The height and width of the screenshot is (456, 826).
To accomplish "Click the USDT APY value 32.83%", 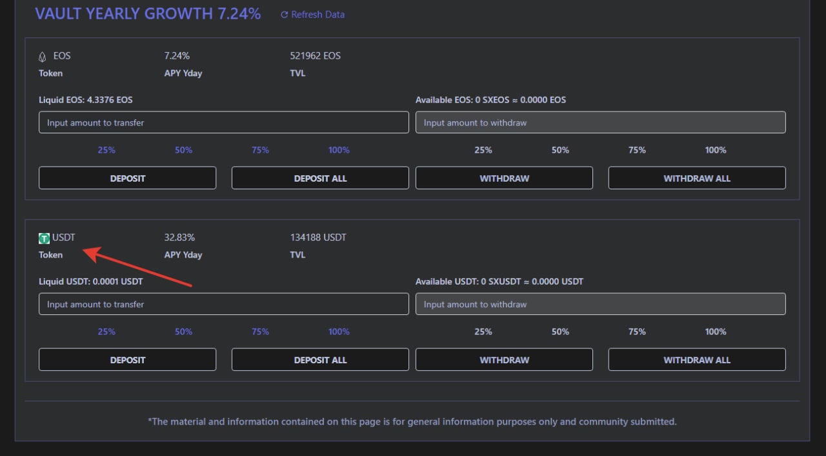I will tap(179, 238).
